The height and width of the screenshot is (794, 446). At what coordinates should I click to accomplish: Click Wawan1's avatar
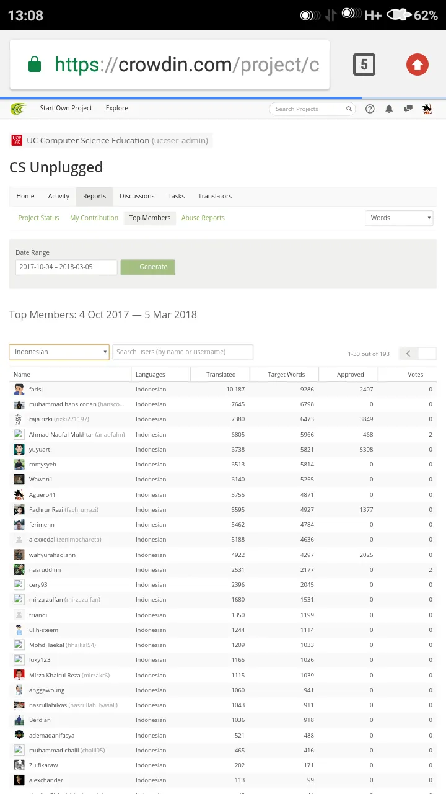pos(19,480)
